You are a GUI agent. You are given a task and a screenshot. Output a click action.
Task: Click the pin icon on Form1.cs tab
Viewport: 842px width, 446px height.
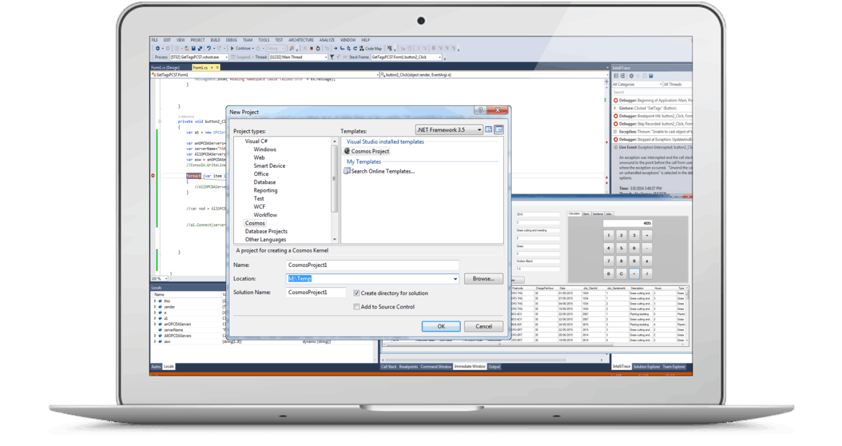(x=212, y=67)
